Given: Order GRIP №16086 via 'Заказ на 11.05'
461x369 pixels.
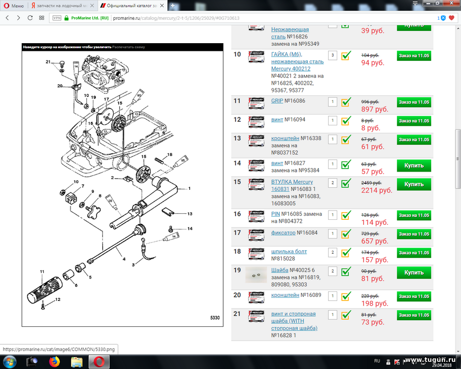Looking at the screenshot, I should [x=414, y=102].
